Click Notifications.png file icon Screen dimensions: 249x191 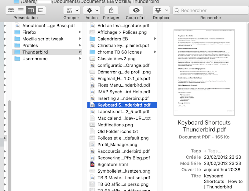pyautogui.click(x=92, y=125)
